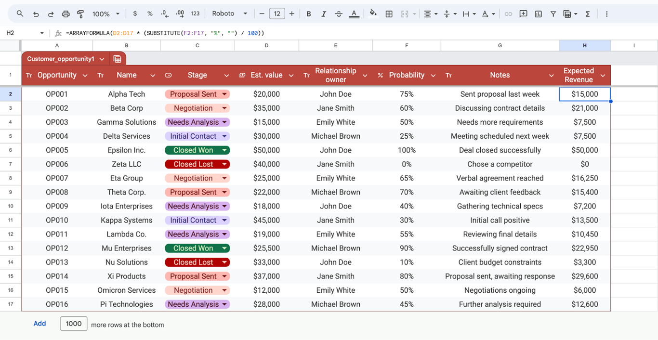Activate the paint format tool

80,14
